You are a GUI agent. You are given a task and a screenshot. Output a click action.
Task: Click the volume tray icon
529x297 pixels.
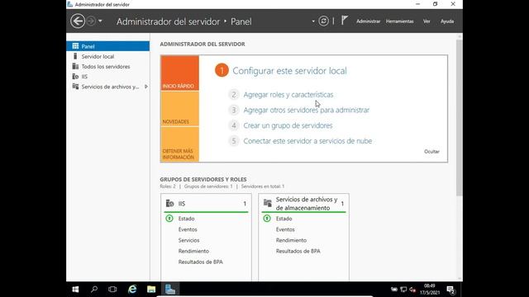pyautogui.click(x=412, y=290)
